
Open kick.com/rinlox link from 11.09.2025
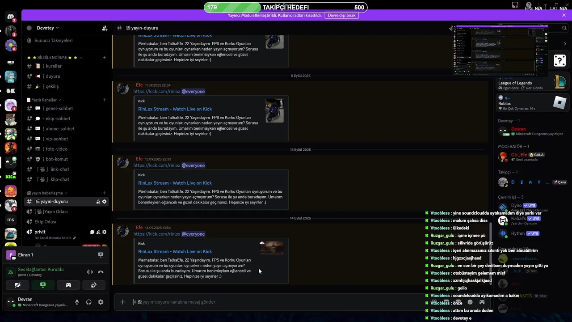[157, 91]
